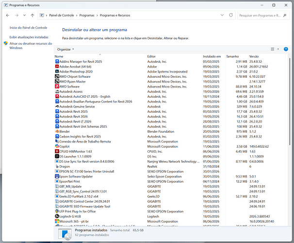
Task: Open Exibir atualizações instaladas link
Action: pyautogui.click(x=29, y=37)
